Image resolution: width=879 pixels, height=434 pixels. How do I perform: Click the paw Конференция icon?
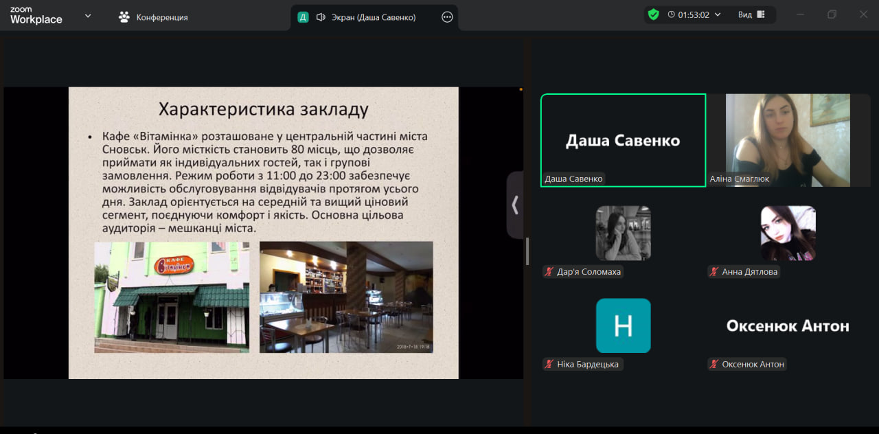pos(124,17)
